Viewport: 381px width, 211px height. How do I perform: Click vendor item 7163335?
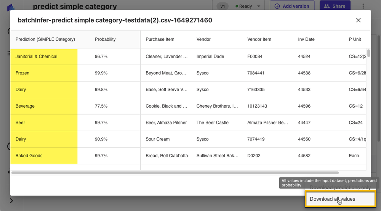click(256, 90)
